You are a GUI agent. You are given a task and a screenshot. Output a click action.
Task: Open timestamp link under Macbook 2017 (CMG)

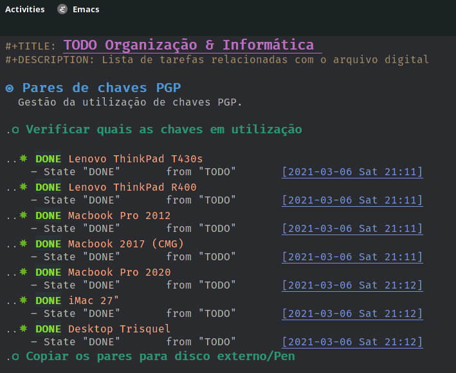[352, 257]
